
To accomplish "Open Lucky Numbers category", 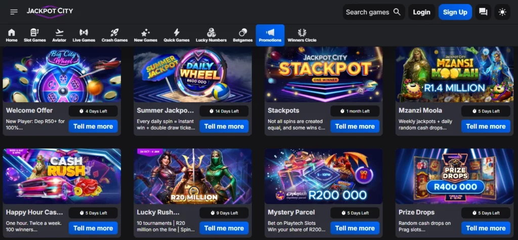I will click(x=211, y=35).
